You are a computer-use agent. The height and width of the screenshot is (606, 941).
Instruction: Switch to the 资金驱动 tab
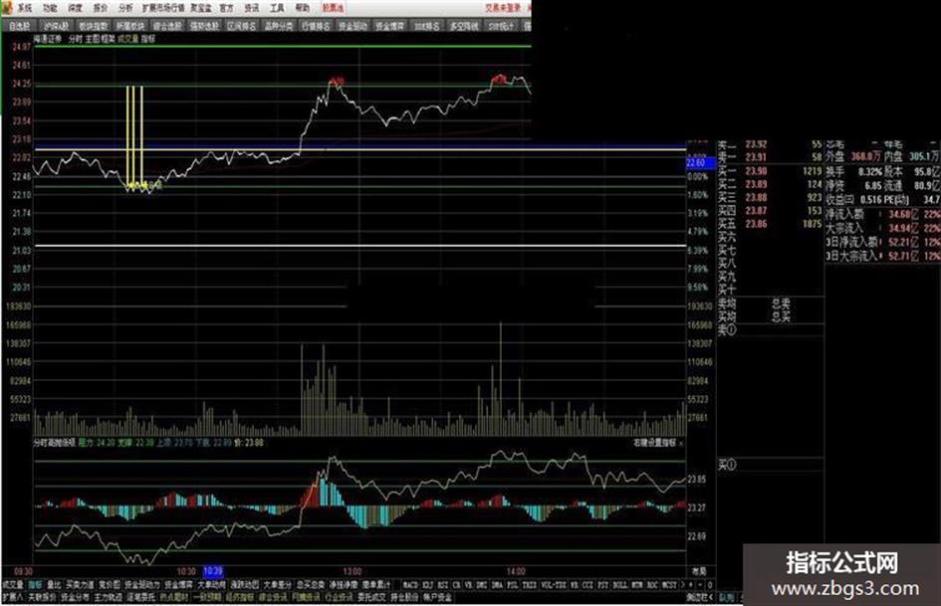pyautogui.click(x=353, y=26)
